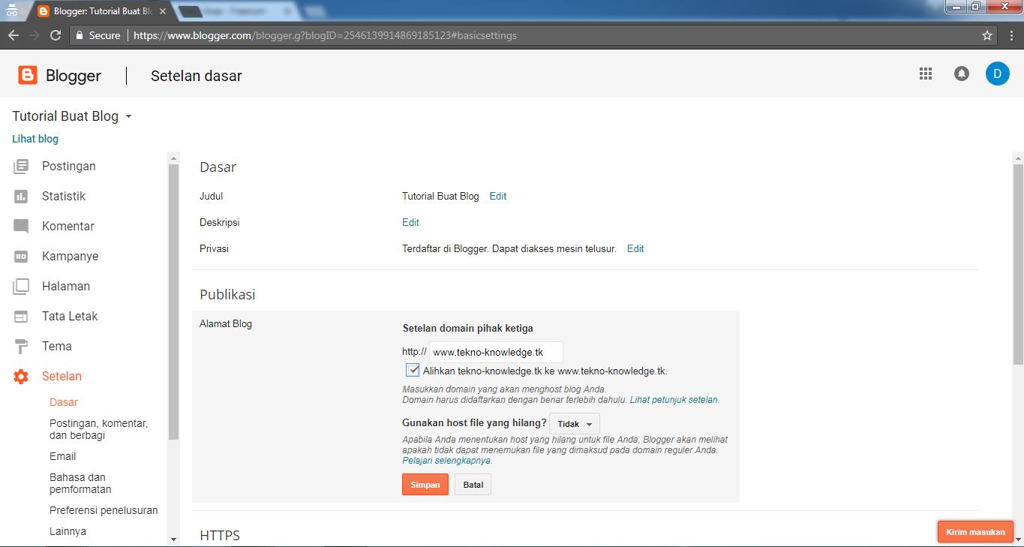Open Bahasa dan pemformatan settings

click(80, 483)
